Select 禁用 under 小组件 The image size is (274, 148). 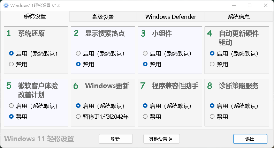click(145, 64)
